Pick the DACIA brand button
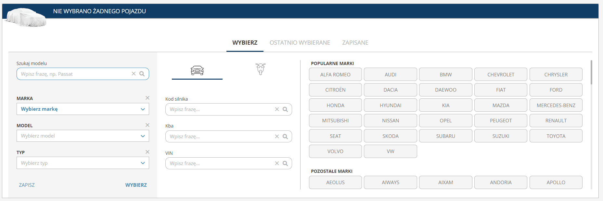This screenshot has width=603, height=201. point(391,90)
